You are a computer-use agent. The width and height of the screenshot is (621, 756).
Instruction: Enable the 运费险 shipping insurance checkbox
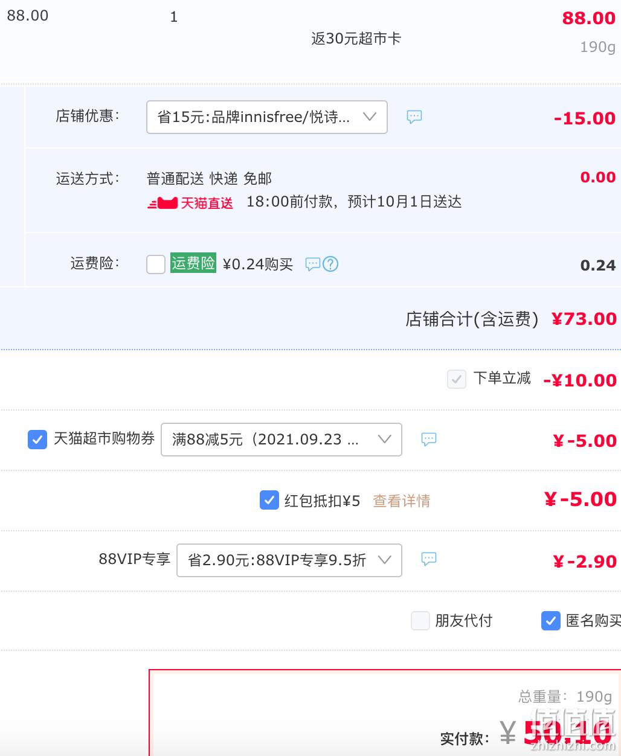(156, 264)
